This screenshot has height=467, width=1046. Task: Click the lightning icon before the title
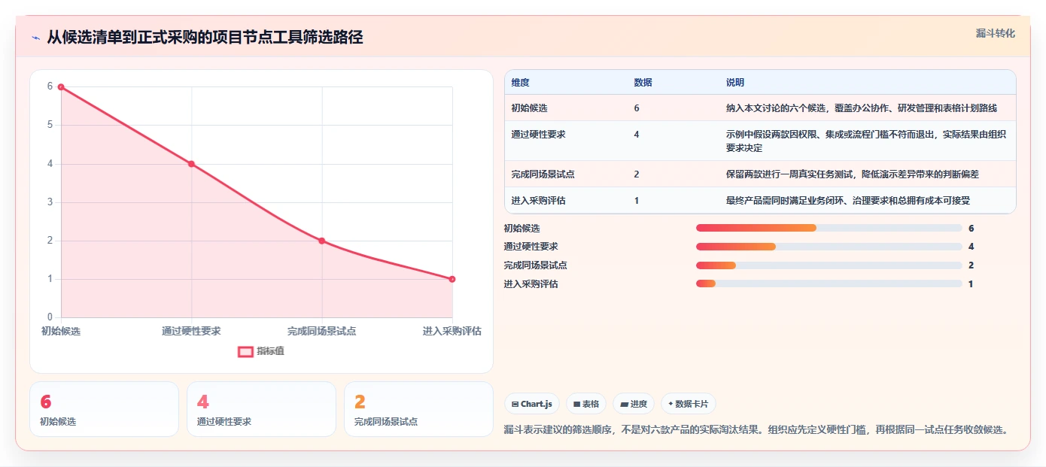(35, 38)
